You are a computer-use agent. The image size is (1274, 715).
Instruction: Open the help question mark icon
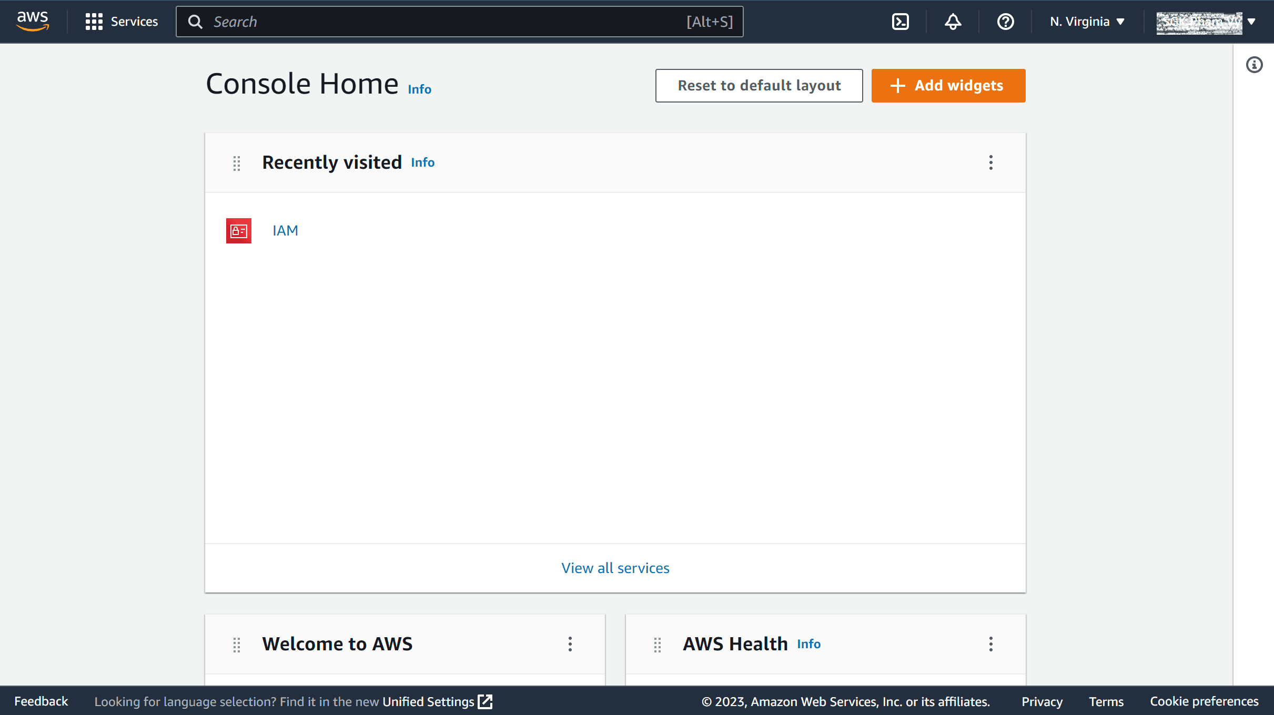point(1005,22)
